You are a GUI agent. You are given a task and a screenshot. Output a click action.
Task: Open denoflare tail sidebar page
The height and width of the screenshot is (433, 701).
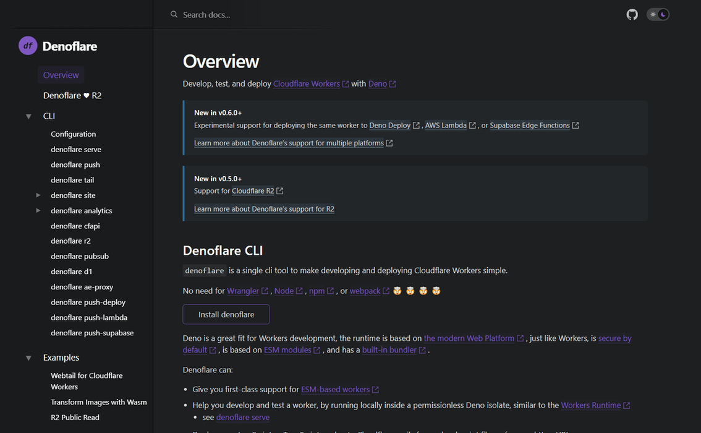click(x=72, y=180)
